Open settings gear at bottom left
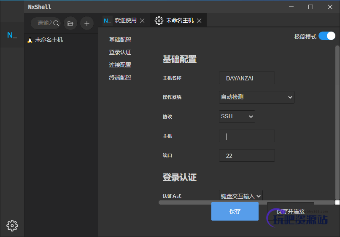340x237 pixels. (12, 226)
